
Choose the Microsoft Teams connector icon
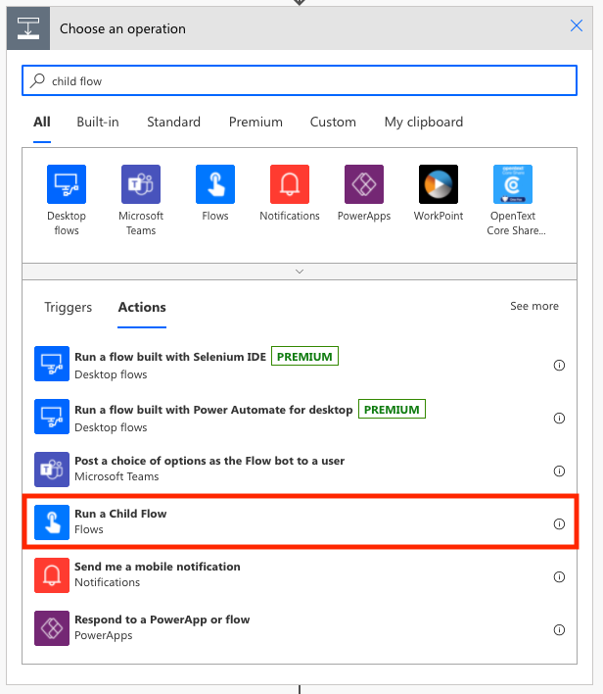(141, 184)
